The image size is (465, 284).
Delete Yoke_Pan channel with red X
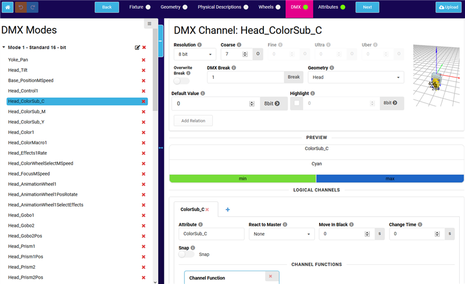pos(144,60)
